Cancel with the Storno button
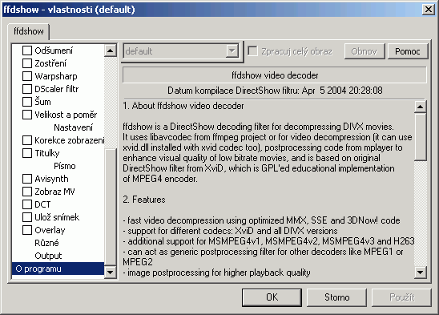The image size is (439, 315). pyautogui.click(x=336, y=297)
